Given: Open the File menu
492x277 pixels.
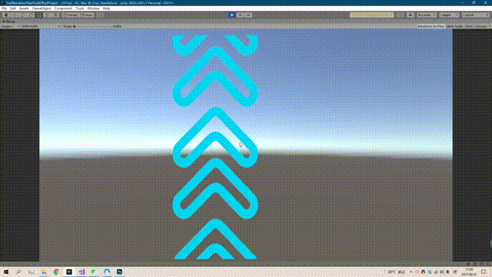Looking at the screenshot, I should click(4, 8).
